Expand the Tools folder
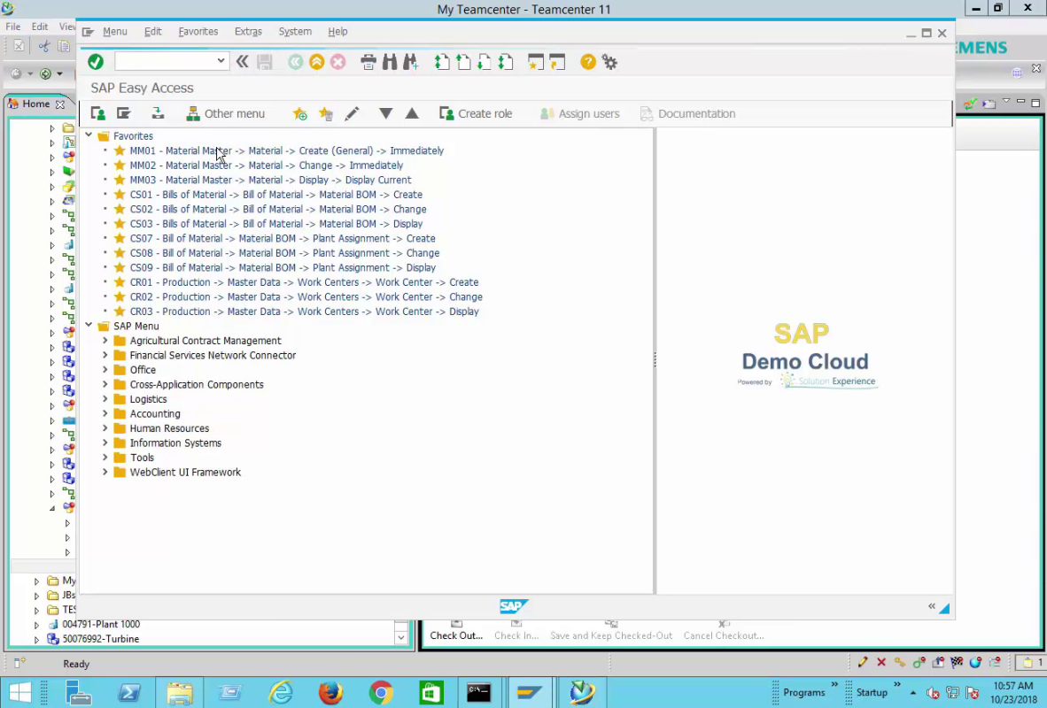The height and width of the screenshot is (708, 1047). pos(105,458)
